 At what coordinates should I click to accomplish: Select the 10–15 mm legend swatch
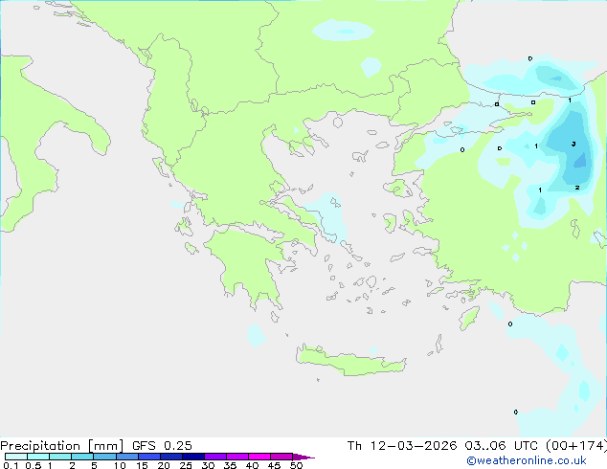coord(127,457)
